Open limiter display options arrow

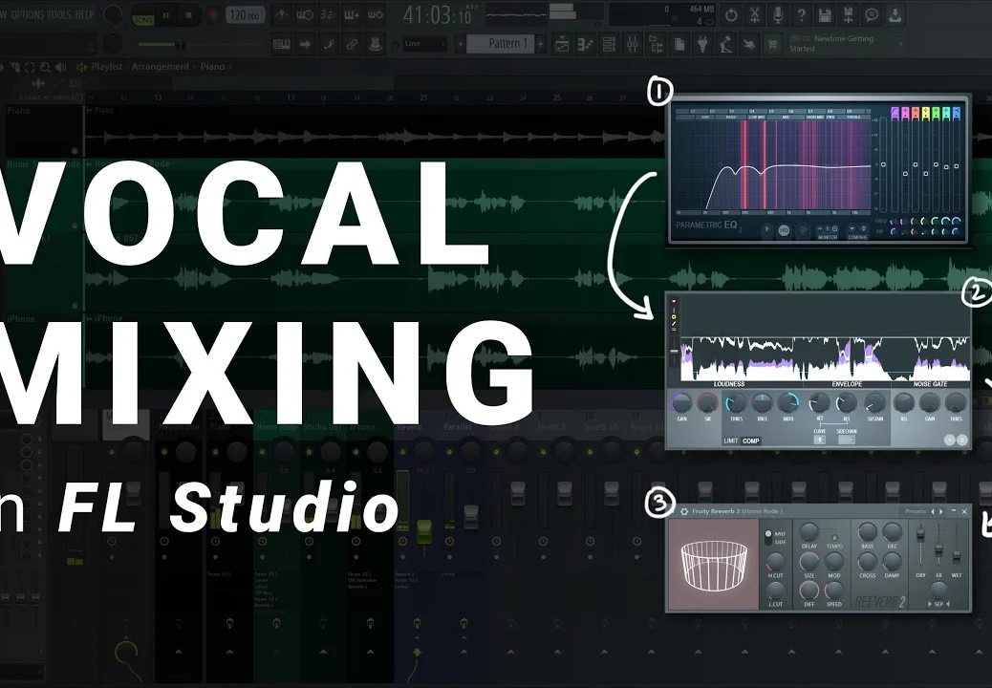674,301
